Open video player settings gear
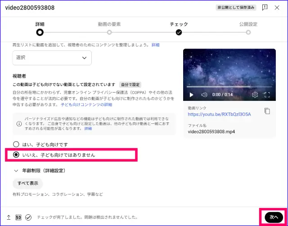This screenshot has width=288, height=226. tap(255, 95)
